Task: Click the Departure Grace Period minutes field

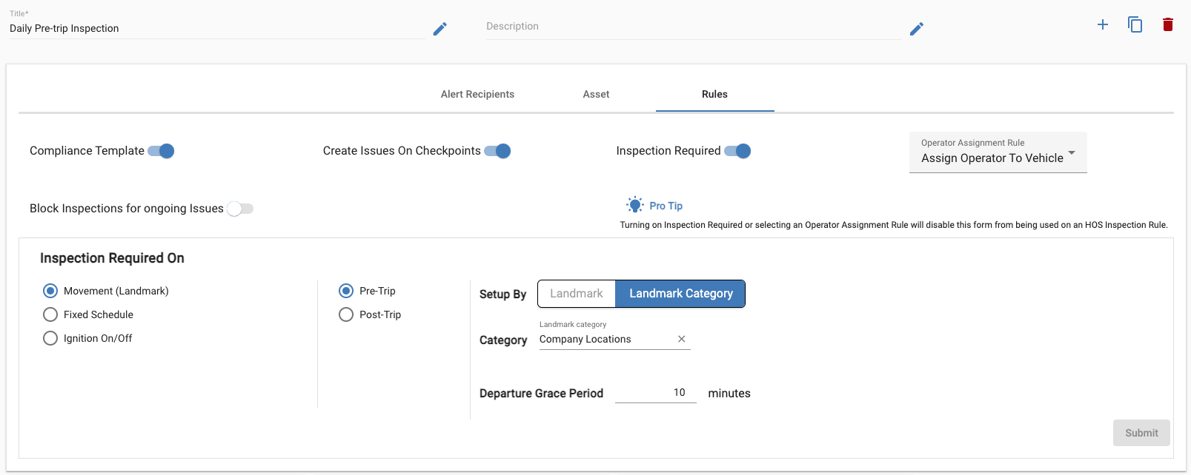Action: point(655,392)
